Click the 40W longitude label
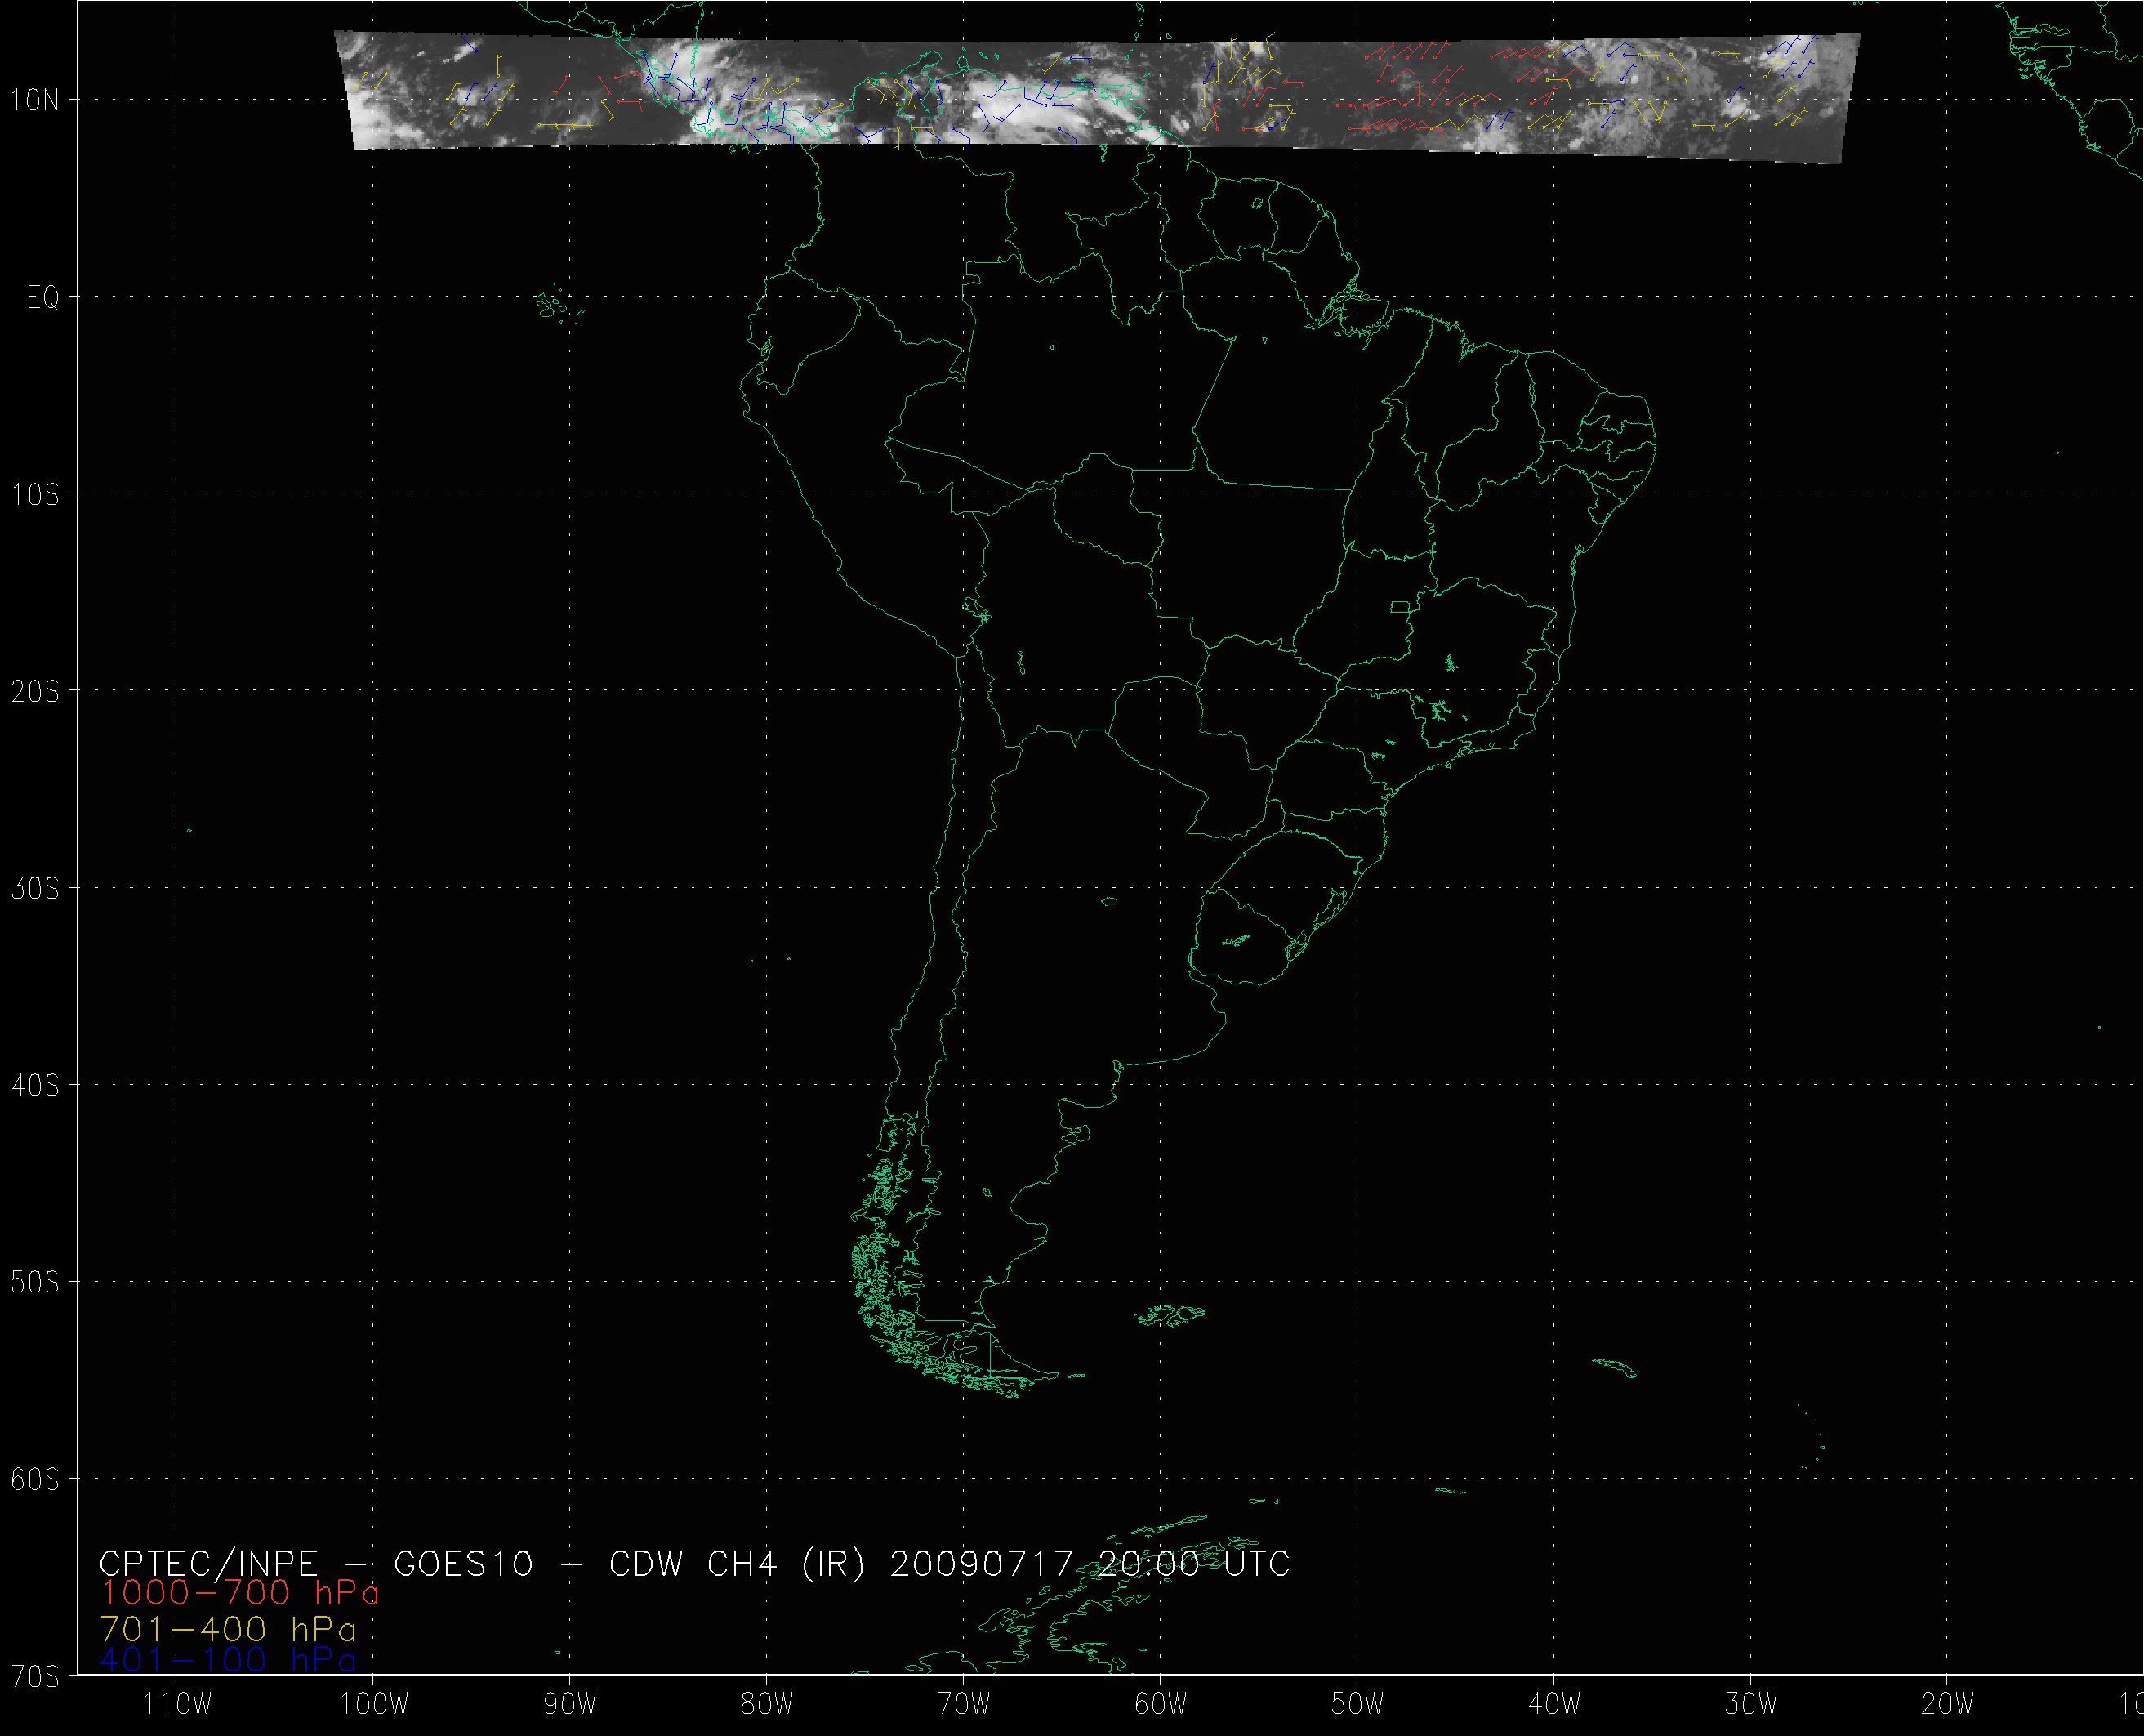The image size is (2144, 1736). tap(1554, 1705)
